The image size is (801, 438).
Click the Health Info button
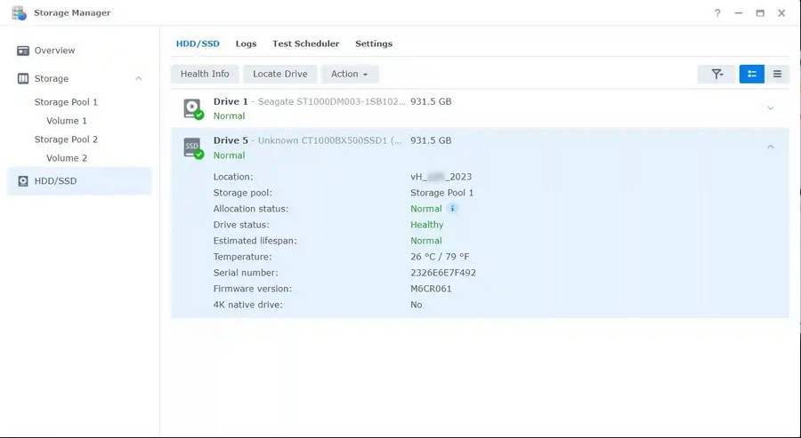(205, 75)
